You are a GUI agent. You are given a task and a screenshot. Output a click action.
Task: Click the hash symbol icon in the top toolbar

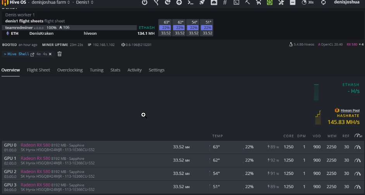[x=225, y=2]
